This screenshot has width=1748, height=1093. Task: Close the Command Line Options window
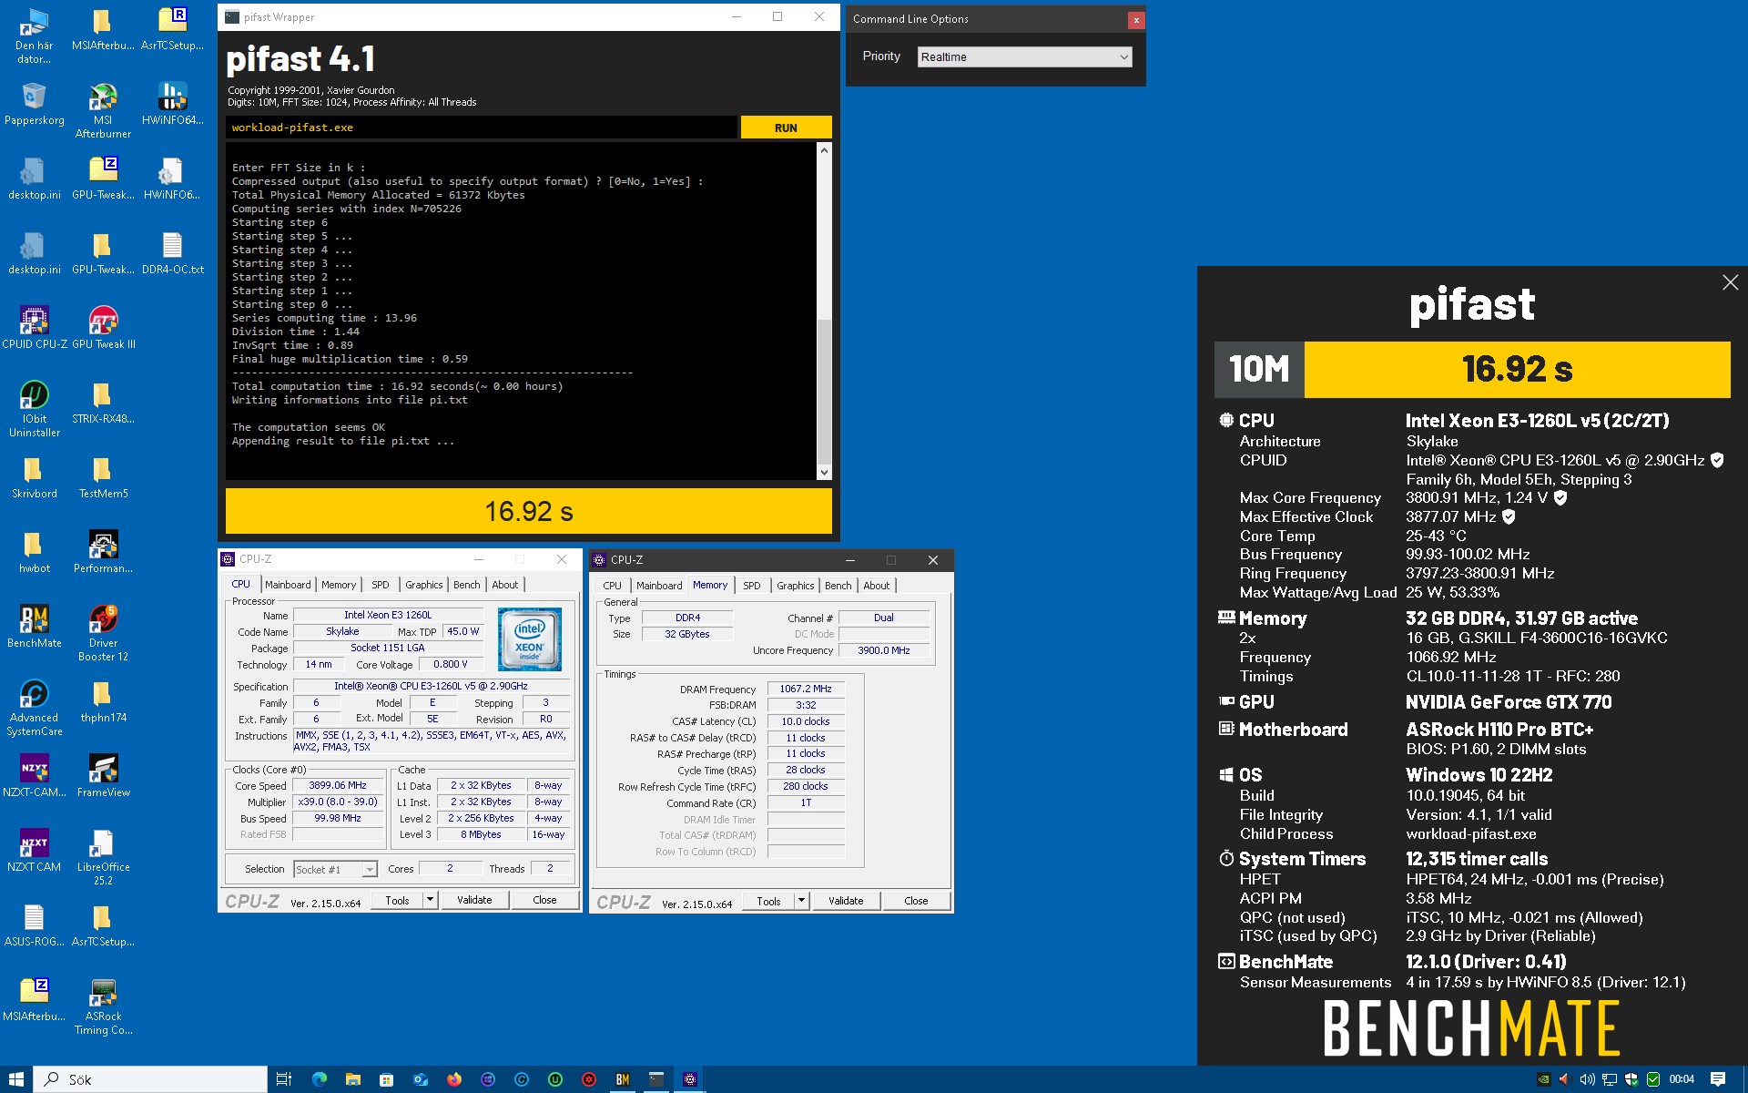(1135, 20)
